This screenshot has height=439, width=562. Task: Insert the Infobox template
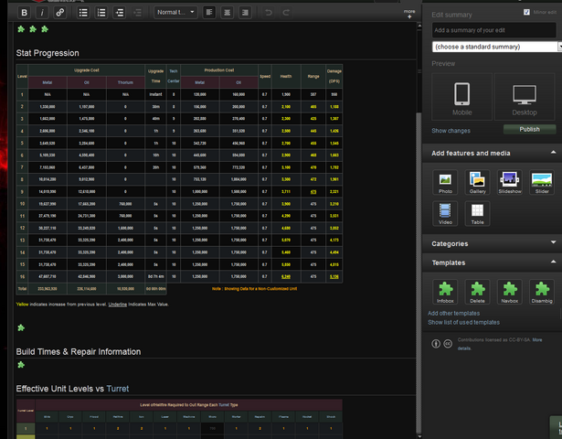coord(445,292)
